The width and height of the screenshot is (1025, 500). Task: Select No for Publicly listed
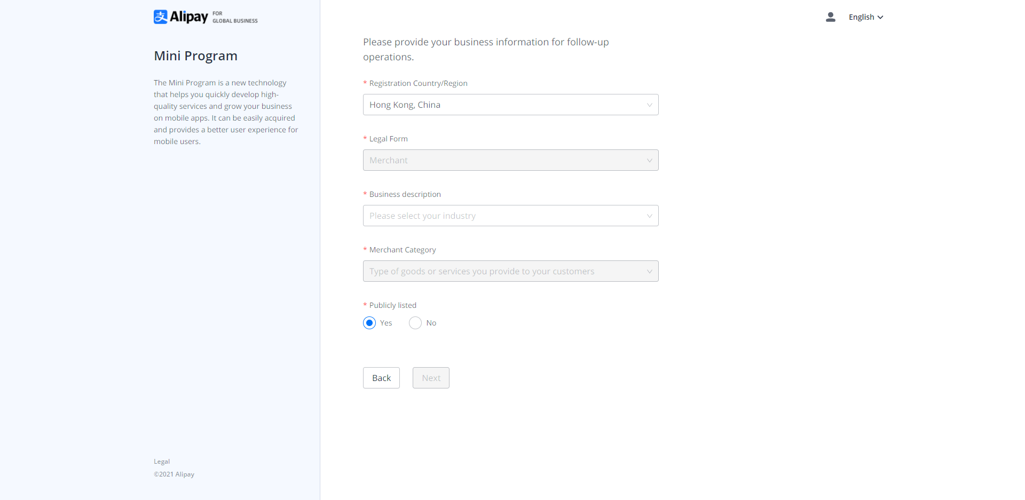415,323
